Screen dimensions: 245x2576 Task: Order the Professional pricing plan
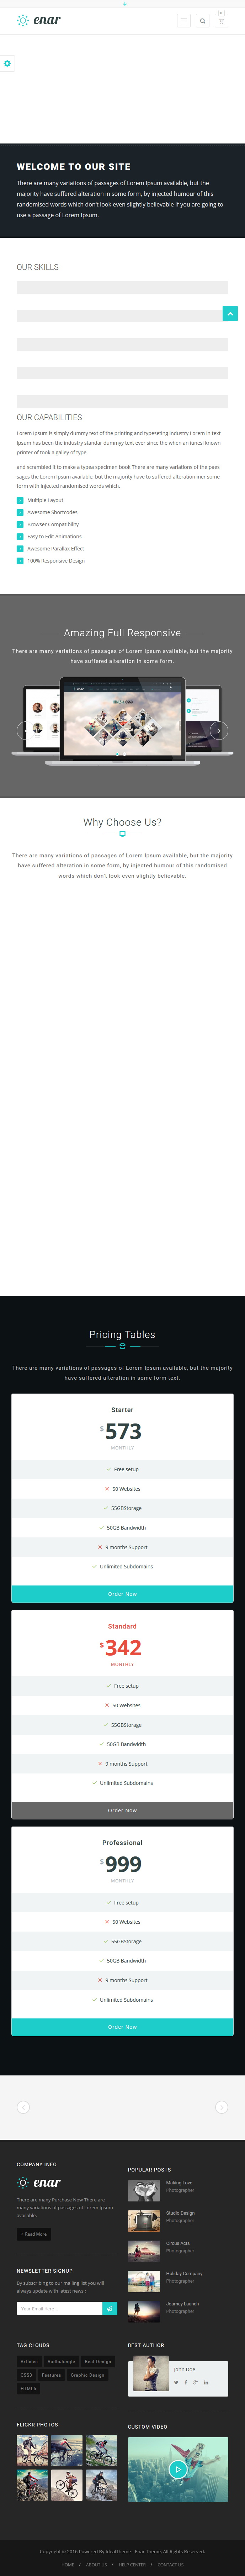[x=122, y=2026]
